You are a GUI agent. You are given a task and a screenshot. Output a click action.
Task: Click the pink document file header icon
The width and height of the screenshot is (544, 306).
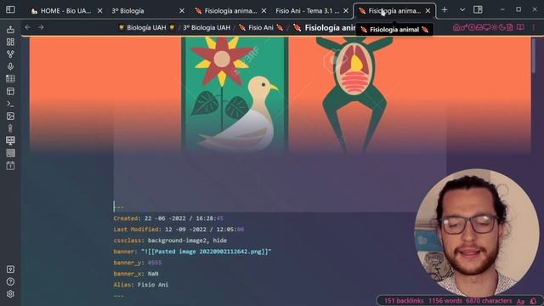pyautogui.click(x=510, y=27)
